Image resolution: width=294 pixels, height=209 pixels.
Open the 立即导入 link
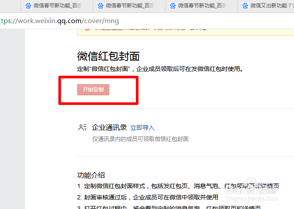click(x=142, y=128)
